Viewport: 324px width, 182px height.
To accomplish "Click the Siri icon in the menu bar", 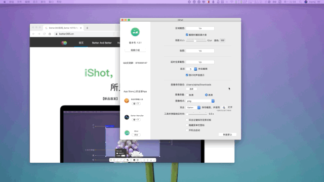I will (x=306, y=2).
